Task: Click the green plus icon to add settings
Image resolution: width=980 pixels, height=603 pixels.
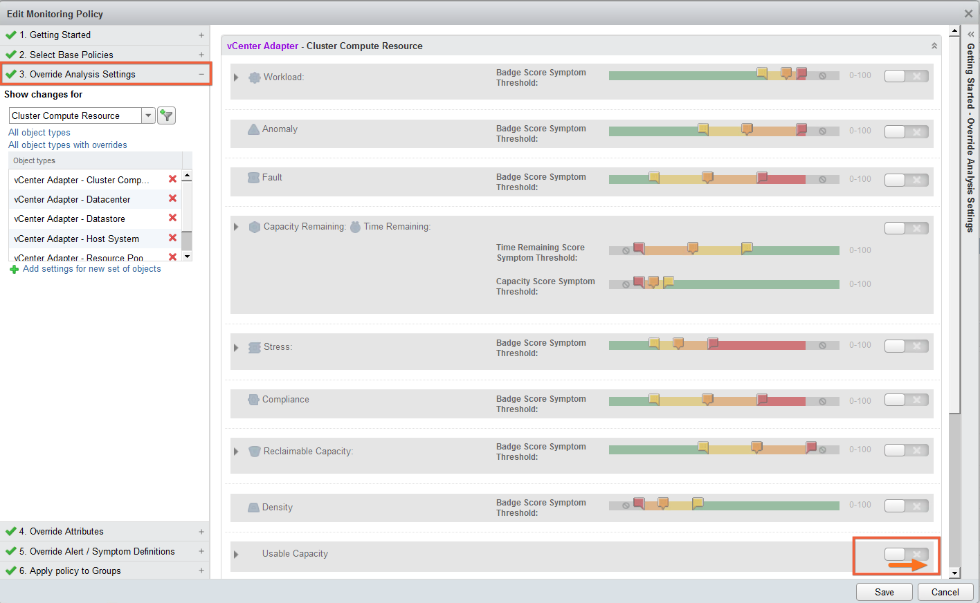Action: tap(14, 269)
